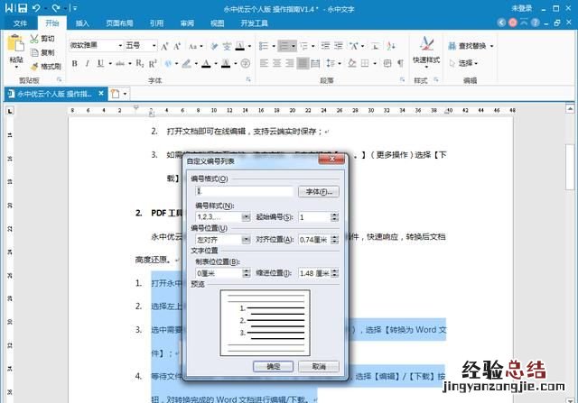Adjust the 对齐位置 spinner arrows
This screenshot has height=403, width=578.
[x=334, y=240]
